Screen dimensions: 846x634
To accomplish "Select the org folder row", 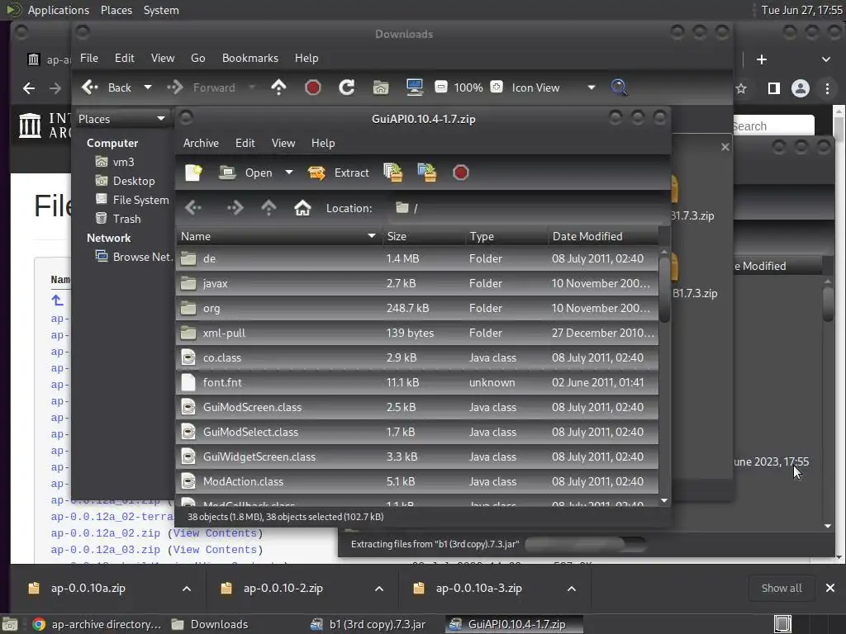I will [x=416, y=309].
